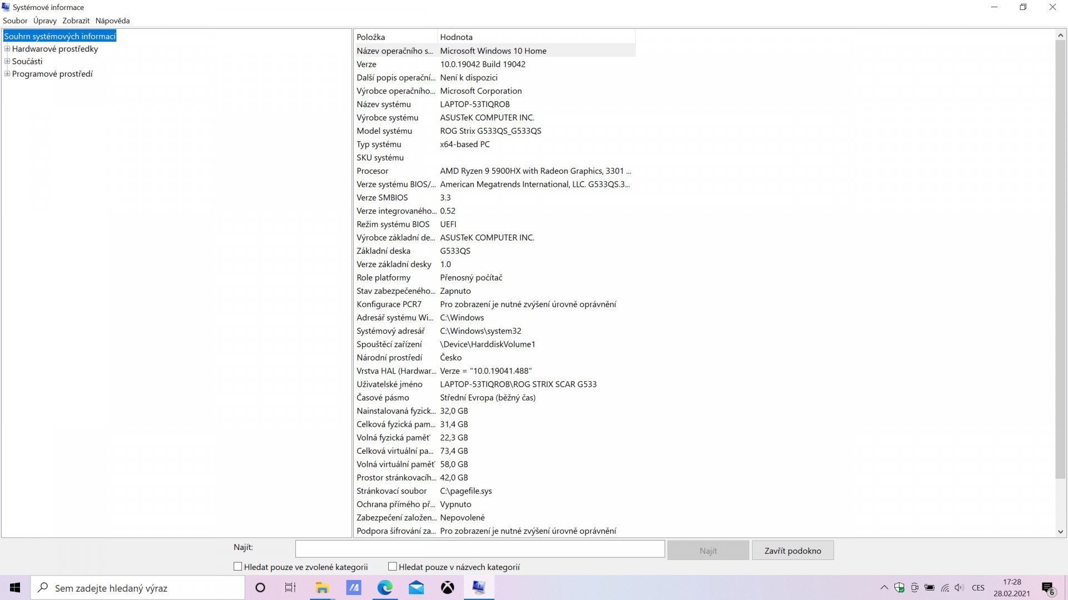Select the Typ systému row label

point(378,144)
